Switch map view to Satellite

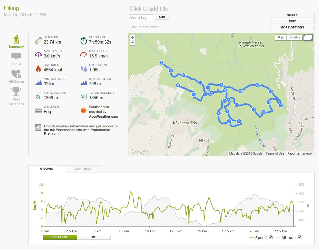coord(294,37)
